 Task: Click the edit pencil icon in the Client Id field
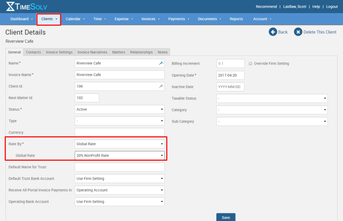[x=161, y=86]
